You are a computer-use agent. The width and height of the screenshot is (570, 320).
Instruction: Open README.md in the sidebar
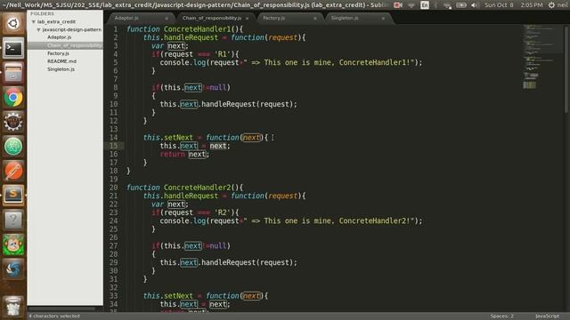(61, 61)
